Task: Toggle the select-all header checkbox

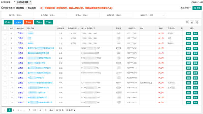Action: coord(5,28)
